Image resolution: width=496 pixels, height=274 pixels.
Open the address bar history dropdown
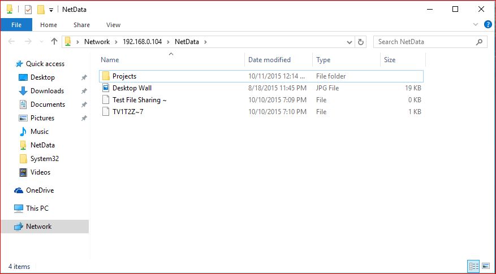click(x=349, y=42)
